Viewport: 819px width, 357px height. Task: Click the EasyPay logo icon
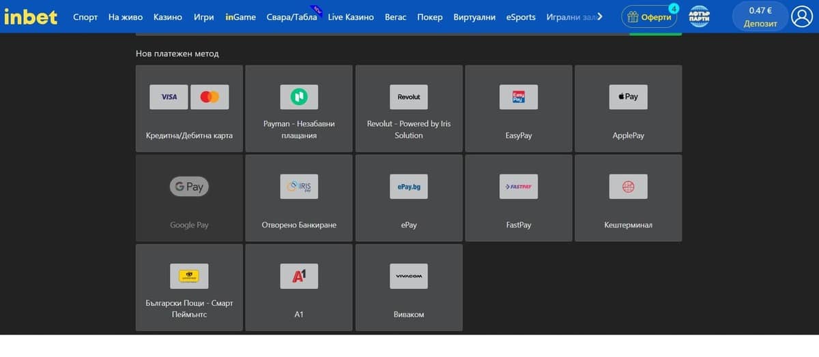(x=519, y=97)
